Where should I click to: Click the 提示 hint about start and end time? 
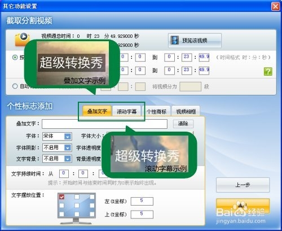(102, 182)
